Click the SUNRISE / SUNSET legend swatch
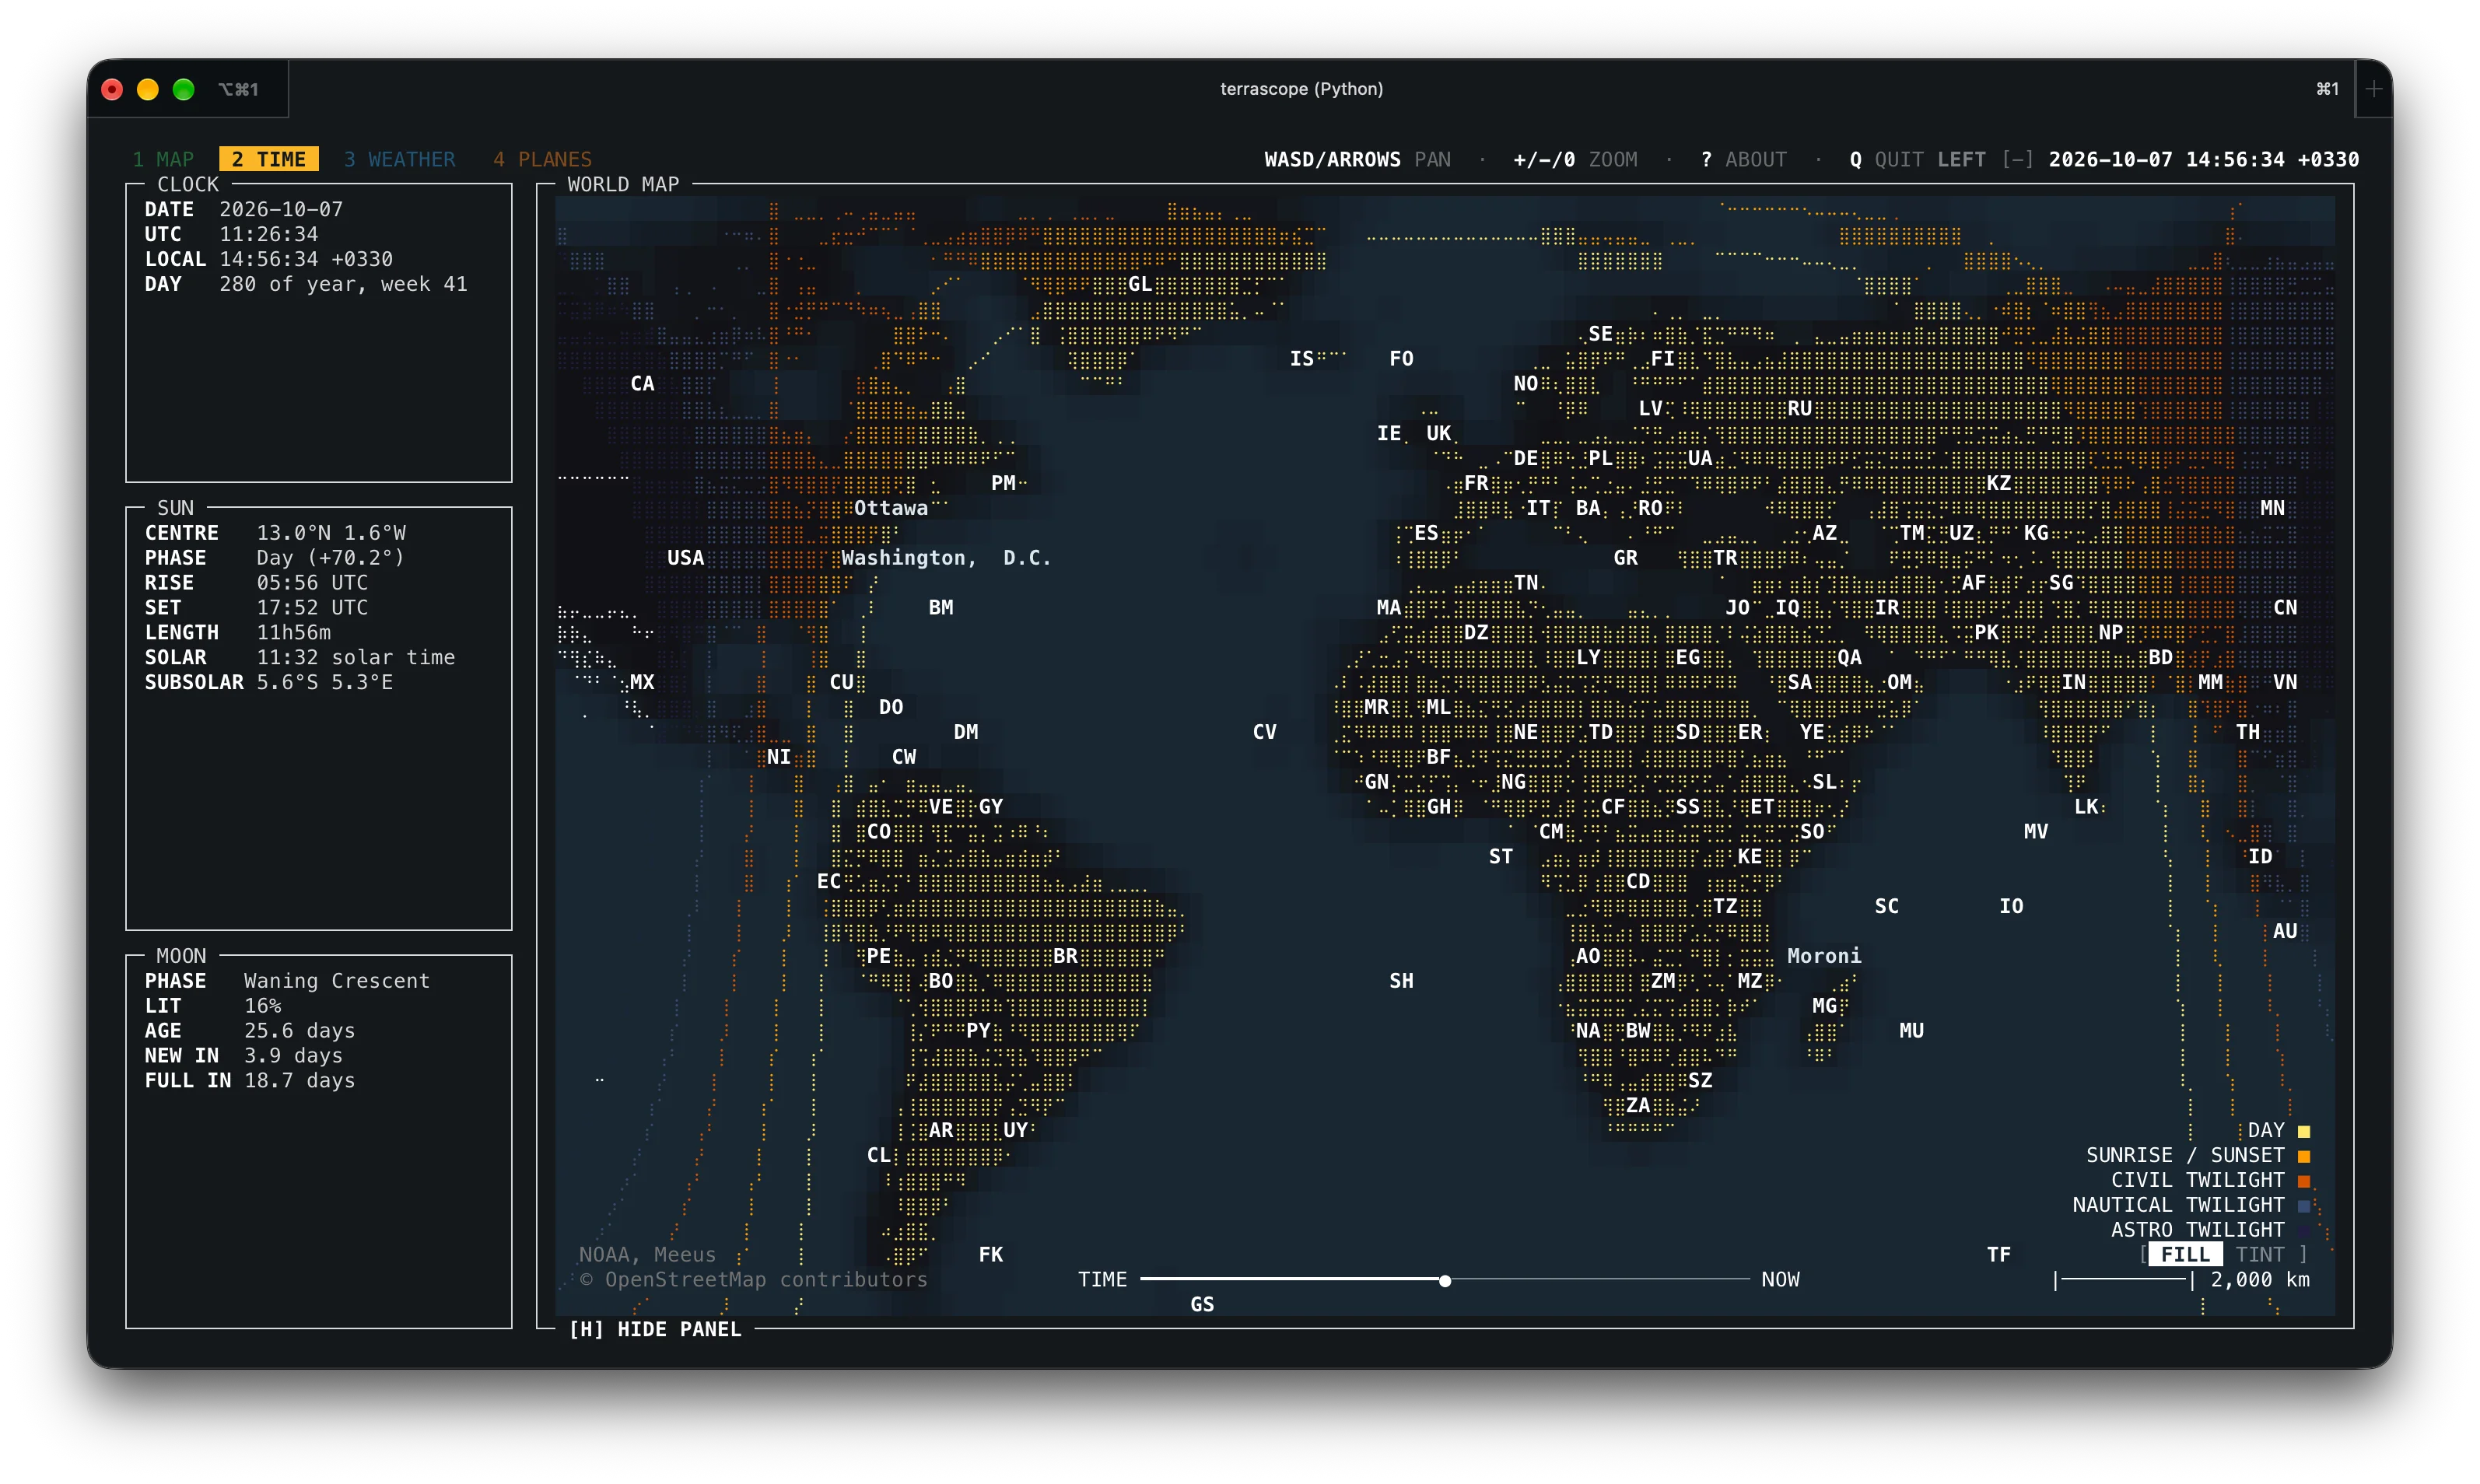 [2304, 1156]
